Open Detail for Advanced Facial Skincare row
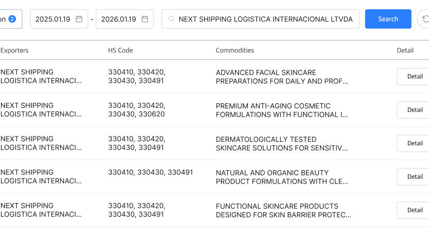This screenshot has width=429, height=229. pos(414,76)
